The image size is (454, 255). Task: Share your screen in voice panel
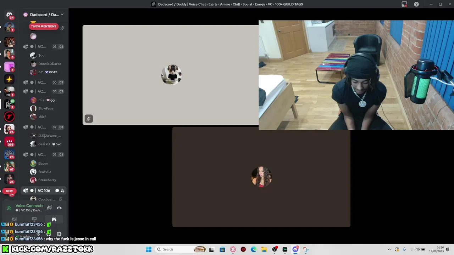click(34, 219)
